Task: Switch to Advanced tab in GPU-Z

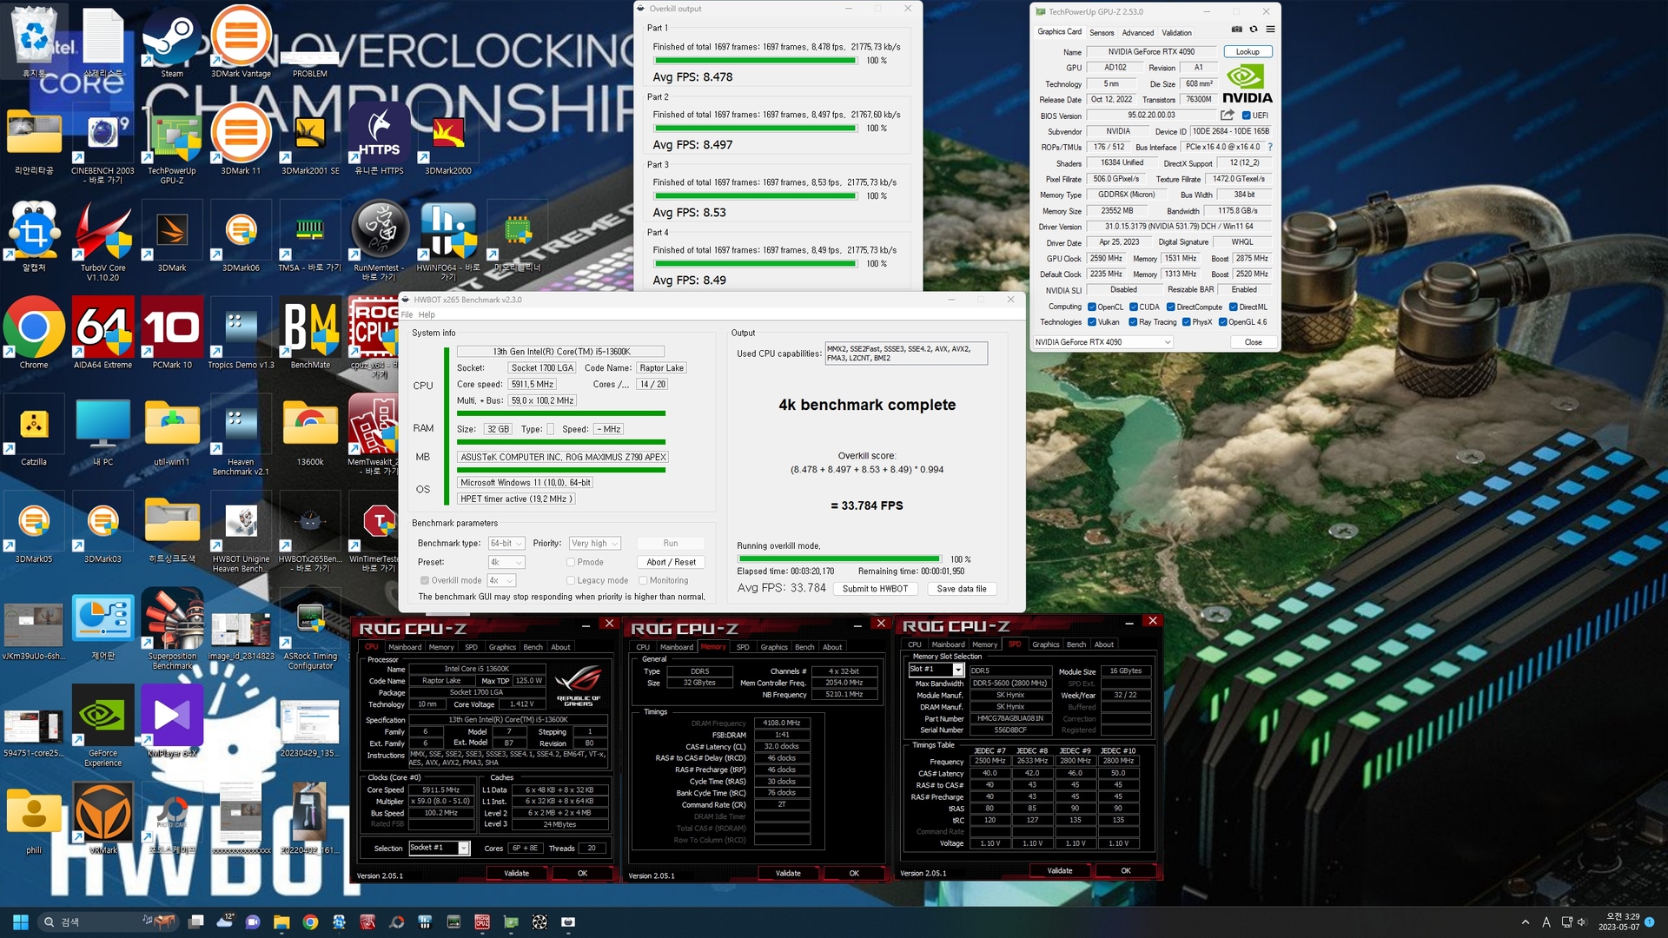Action: tap(1138, 32)
